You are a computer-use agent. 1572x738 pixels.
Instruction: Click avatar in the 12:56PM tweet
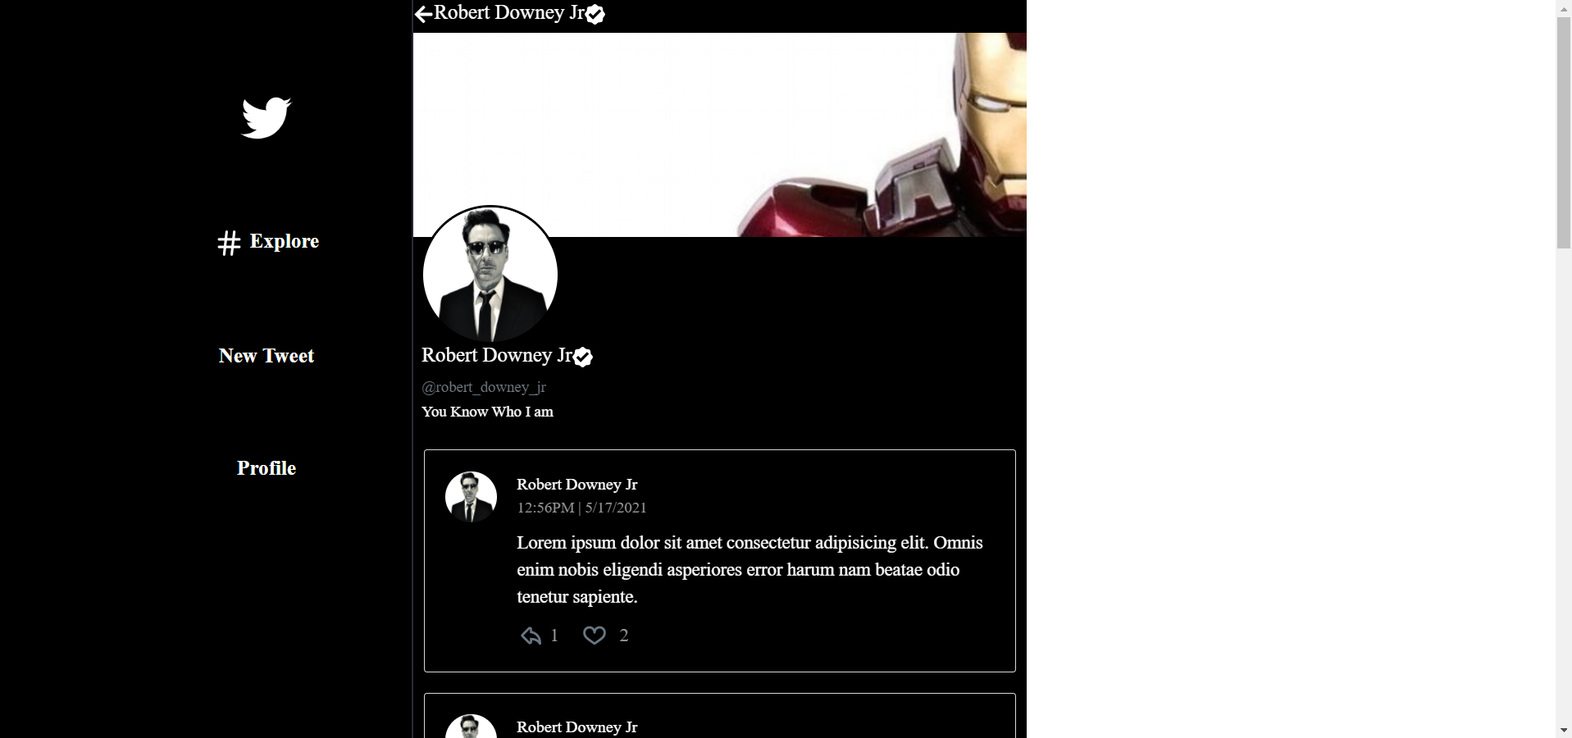tap(471, 497)
